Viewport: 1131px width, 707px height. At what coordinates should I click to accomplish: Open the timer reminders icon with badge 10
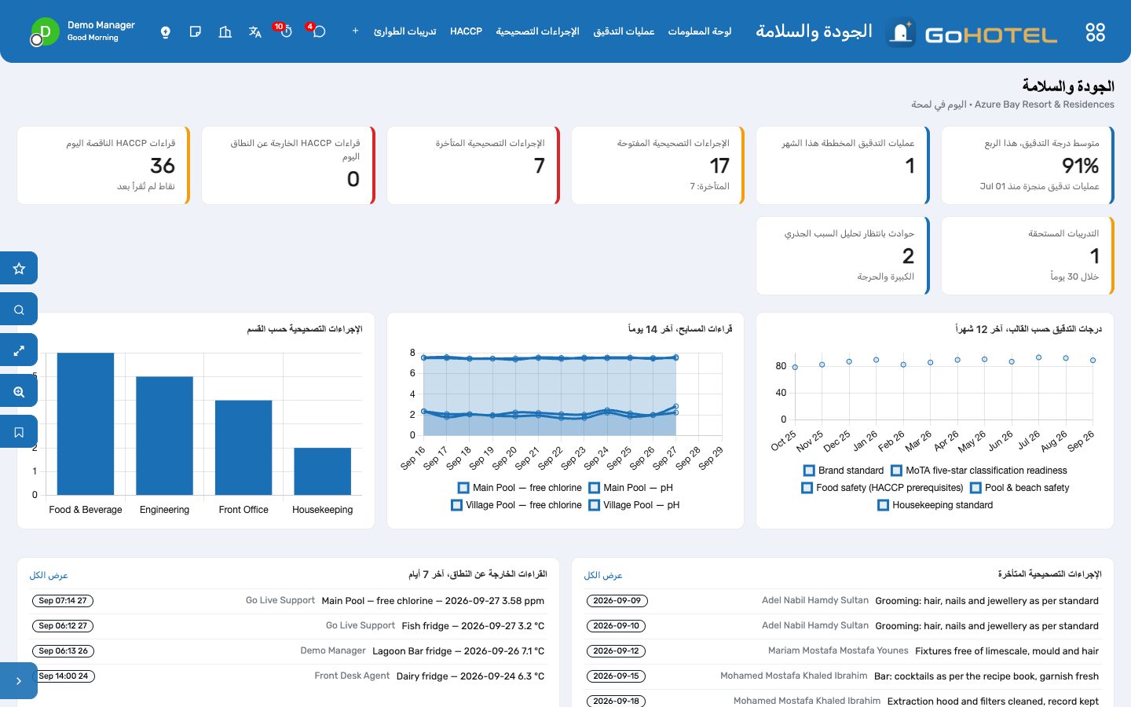[x=286, y=31]
